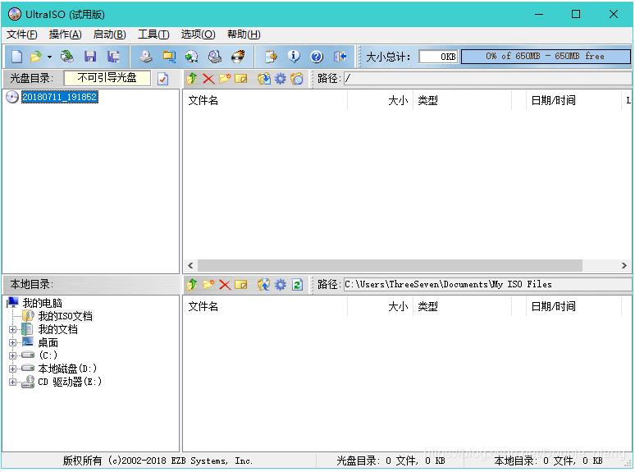The height and width of the screenshot is (472, 635).
Task: Click the disc pane gear settings icon
Action: click(x=281, y=79)
